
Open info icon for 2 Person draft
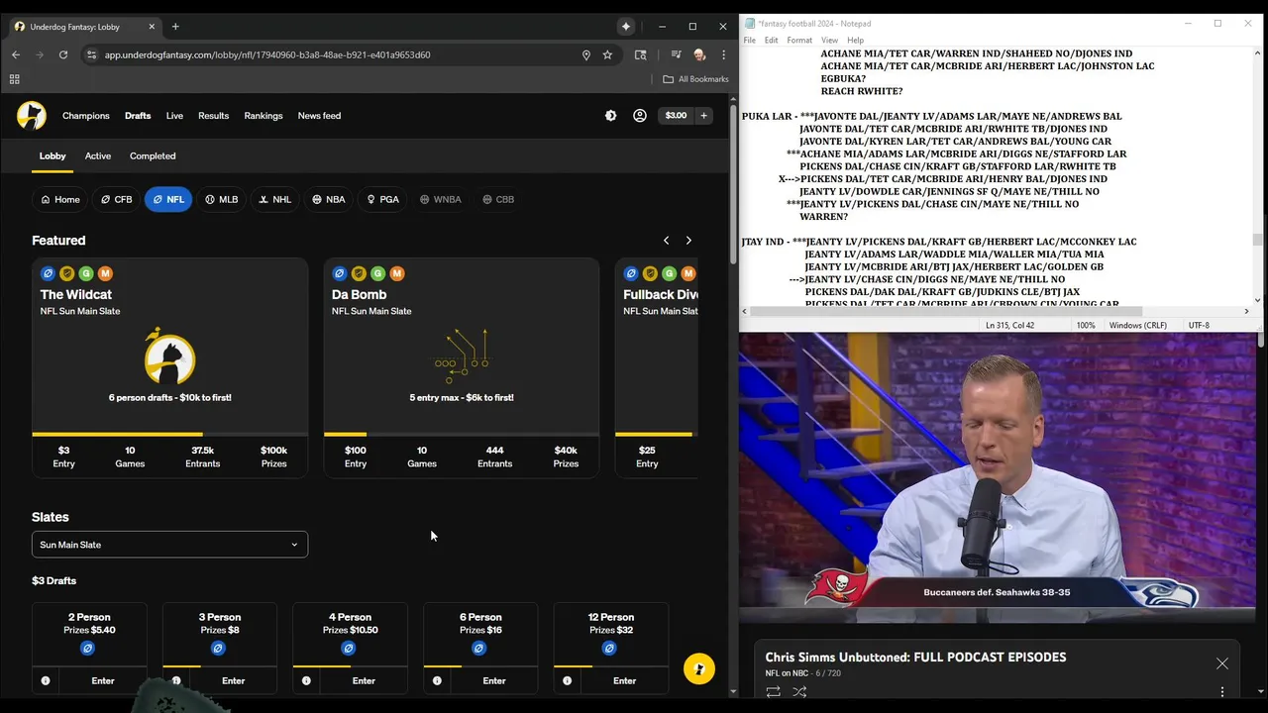(46, 680)
